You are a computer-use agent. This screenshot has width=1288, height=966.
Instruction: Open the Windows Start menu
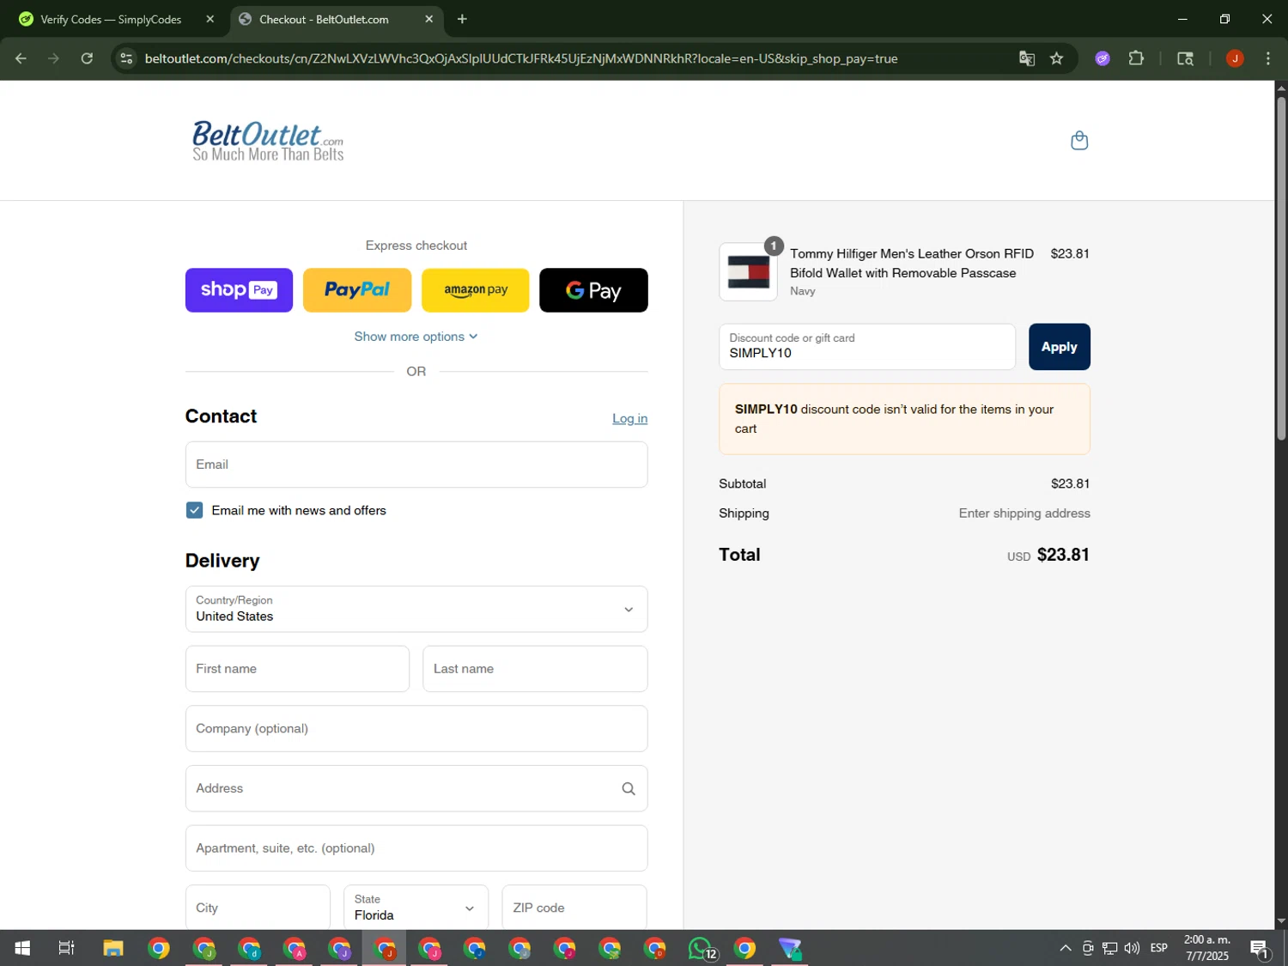(x=22, y=948)
